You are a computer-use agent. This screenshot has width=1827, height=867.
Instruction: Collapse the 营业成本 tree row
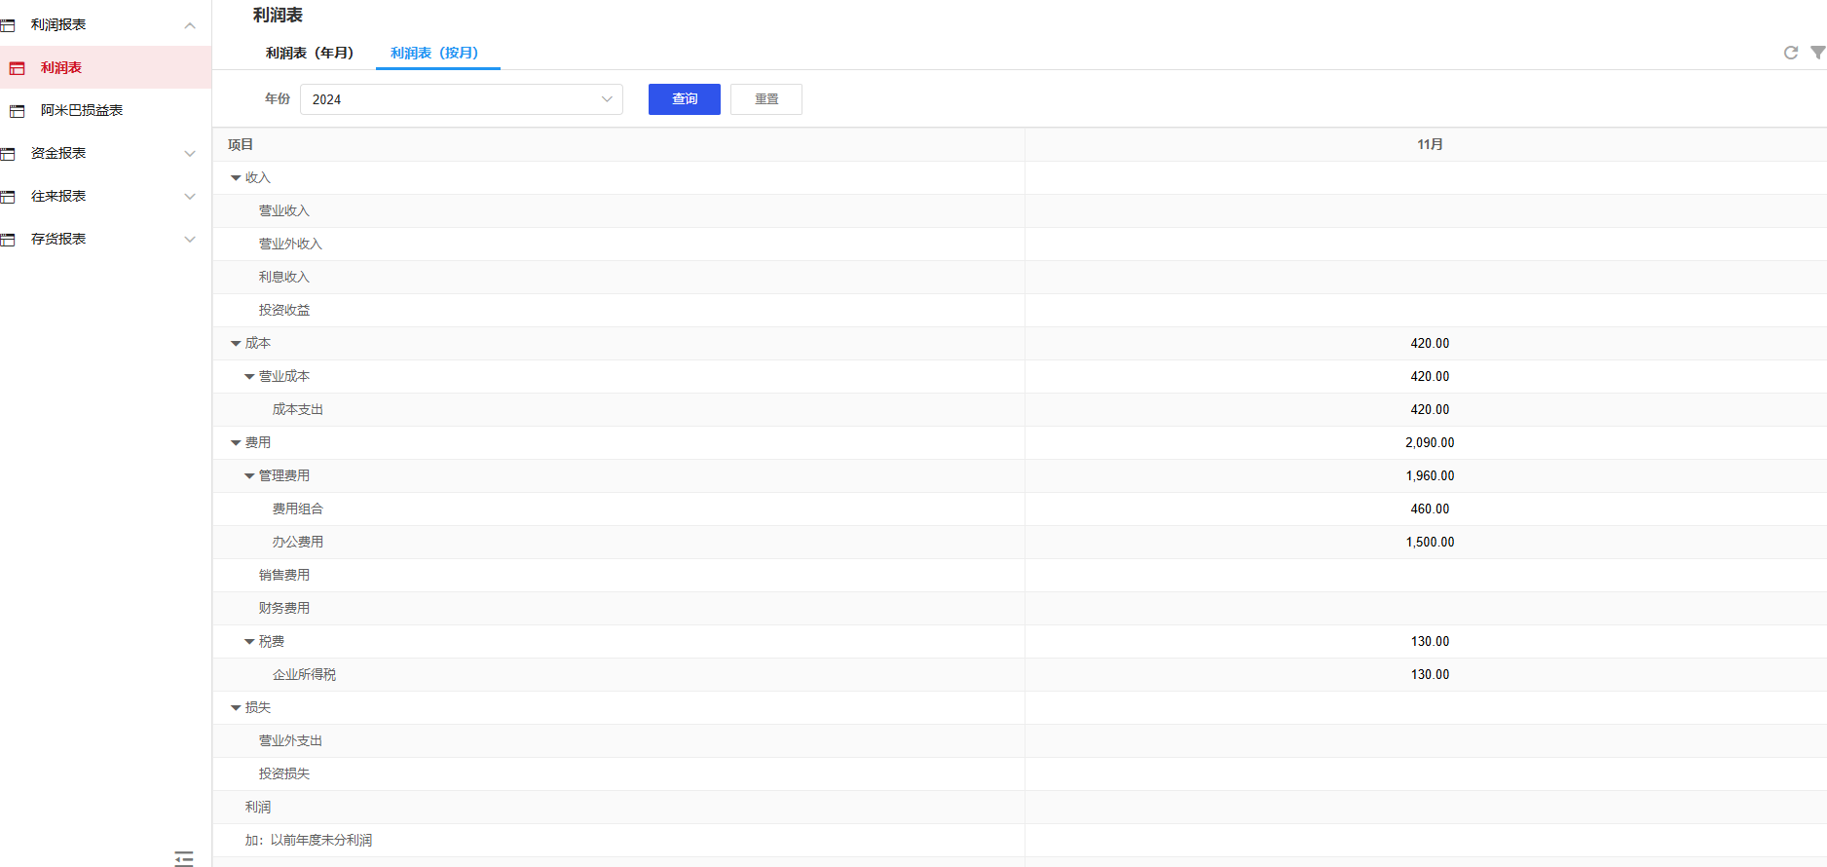click(x=249, y=377)
